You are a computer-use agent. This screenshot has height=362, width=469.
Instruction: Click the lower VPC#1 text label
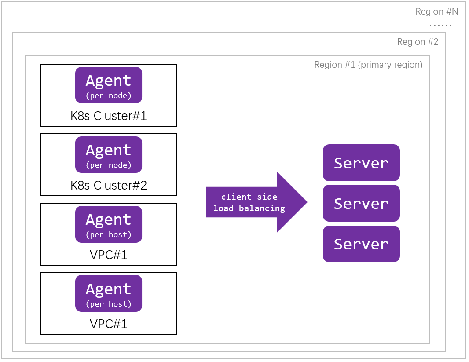108,324
